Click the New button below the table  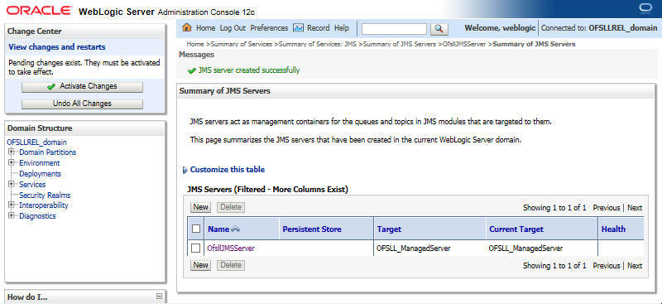[x=200, y=265]
